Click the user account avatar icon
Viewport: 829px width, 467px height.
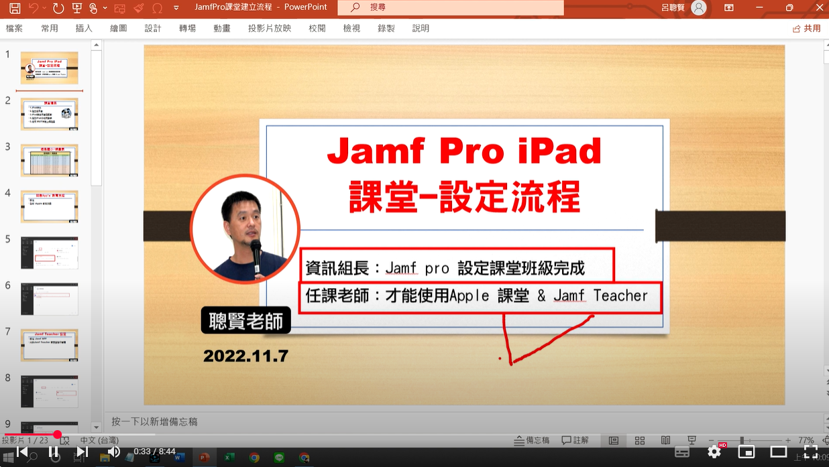(x=699, y=8)
